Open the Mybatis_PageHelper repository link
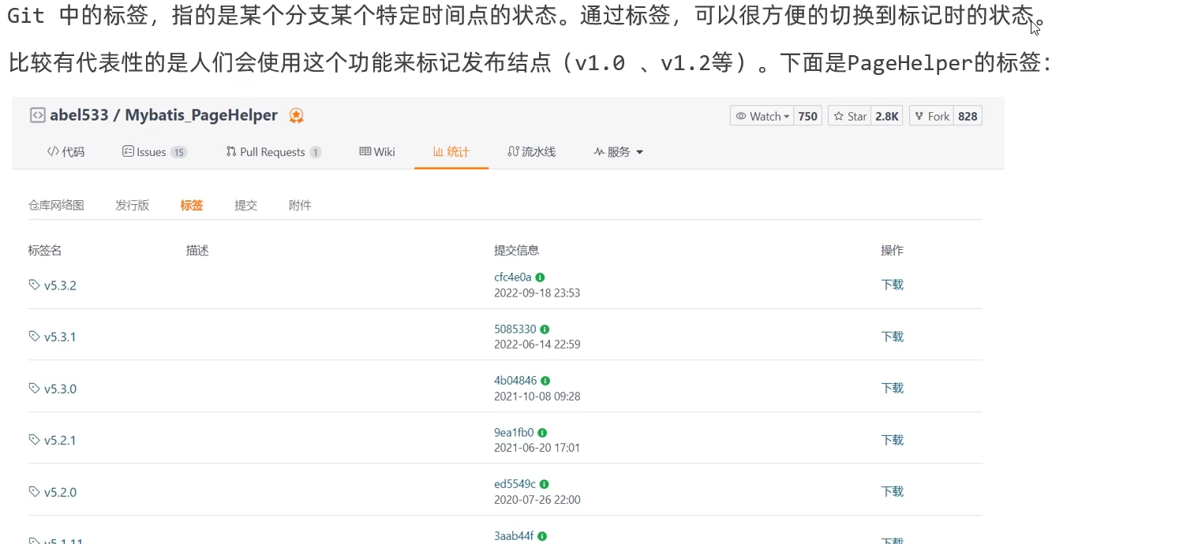 [x=201, y=115]
